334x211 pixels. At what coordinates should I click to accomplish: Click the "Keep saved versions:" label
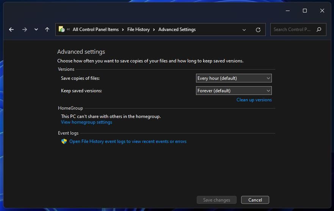(x=82, y=91)
